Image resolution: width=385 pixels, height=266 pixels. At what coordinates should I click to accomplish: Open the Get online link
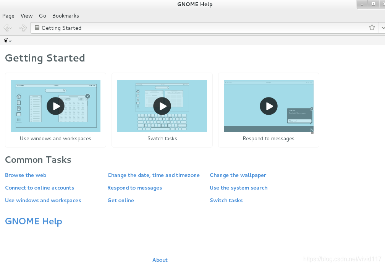click(121, 200)
